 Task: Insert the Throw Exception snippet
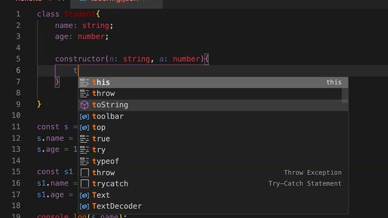pyautogui.click(x=213, y=173)
